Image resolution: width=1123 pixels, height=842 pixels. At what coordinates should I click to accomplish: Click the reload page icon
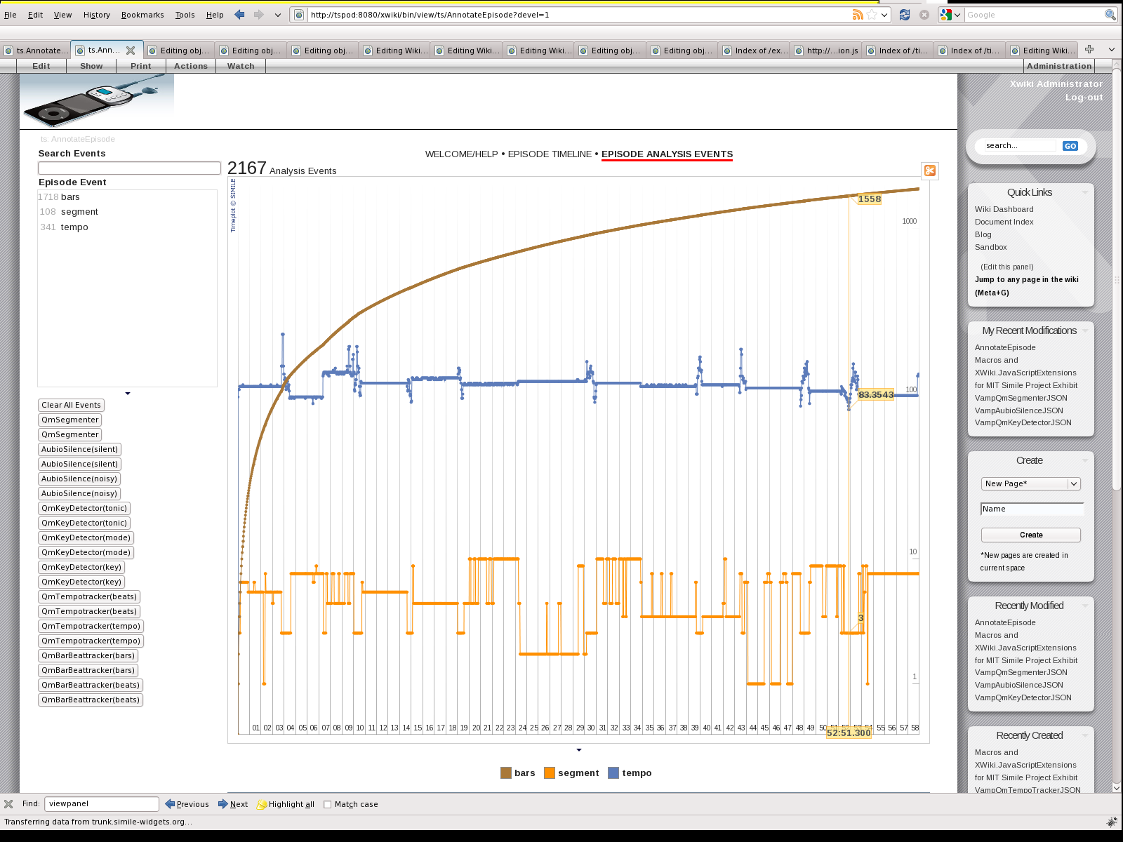(905, 15)
